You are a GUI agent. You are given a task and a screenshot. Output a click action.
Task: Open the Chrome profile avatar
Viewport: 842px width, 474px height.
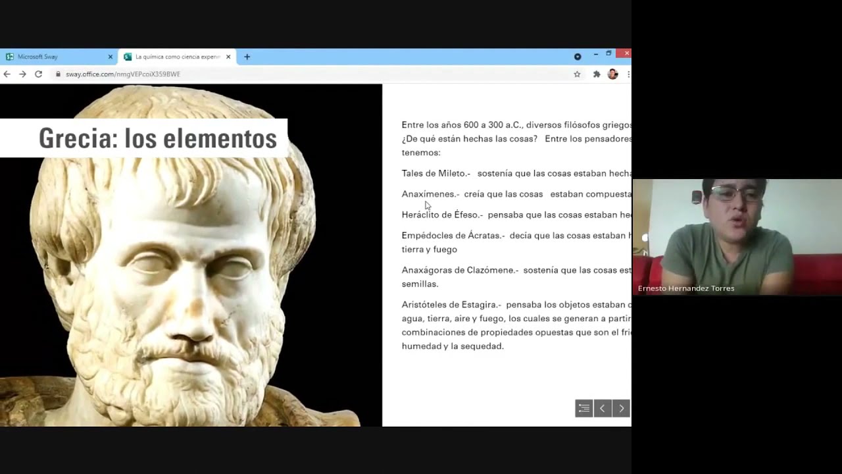tap(612, 74)
